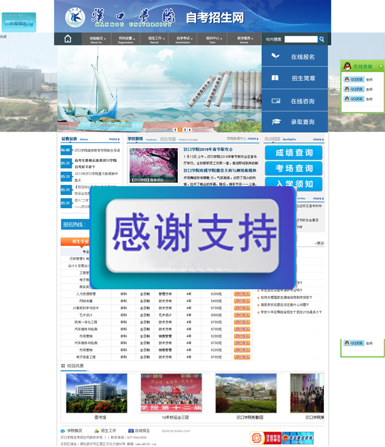The width and height of the screenshot is (385, 447).
Task: Click the 在线报名 side banner button
Action: (x=295, y=56)
